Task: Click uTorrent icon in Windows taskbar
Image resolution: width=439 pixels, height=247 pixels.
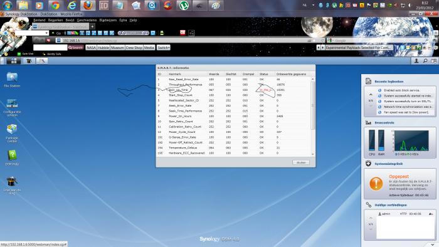Action: [x=184, y=5]
